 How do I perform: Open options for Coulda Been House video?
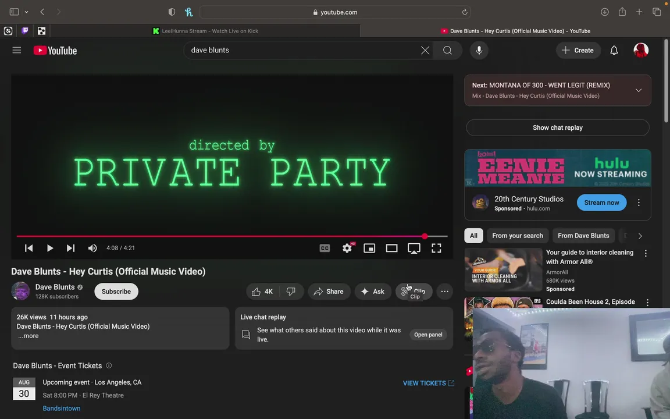[647, 303]
